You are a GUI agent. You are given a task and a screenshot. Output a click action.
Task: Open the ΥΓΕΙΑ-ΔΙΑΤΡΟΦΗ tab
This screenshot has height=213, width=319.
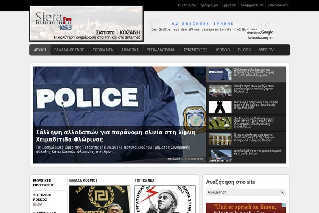[x=161, y=50]
